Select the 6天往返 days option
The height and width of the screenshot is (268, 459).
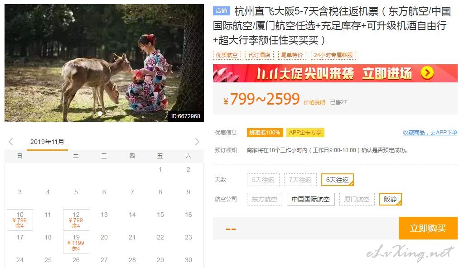tap(338, 180)
